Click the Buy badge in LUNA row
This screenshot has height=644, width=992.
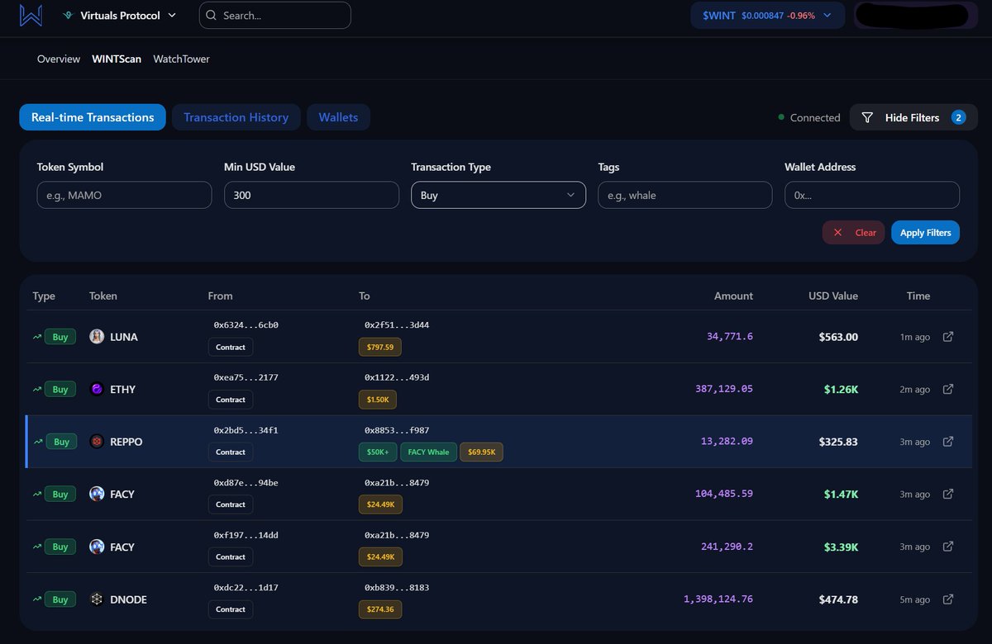coord(60,337)
